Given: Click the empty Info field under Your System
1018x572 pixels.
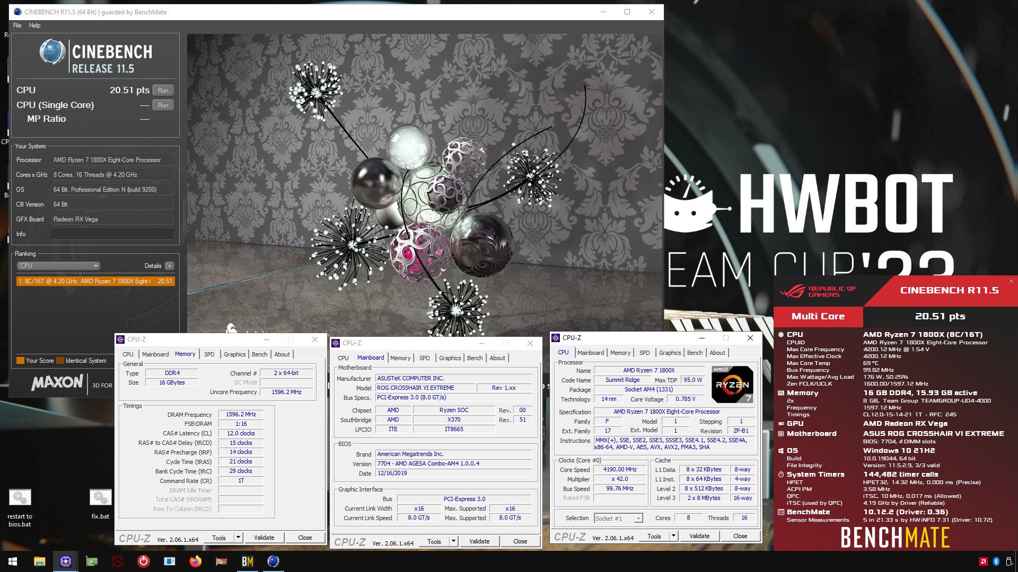Looking at the screenshot, I should [112, 234].
